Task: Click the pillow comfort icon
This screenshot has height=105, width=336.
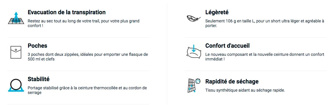Action: (x=193, y=52)
